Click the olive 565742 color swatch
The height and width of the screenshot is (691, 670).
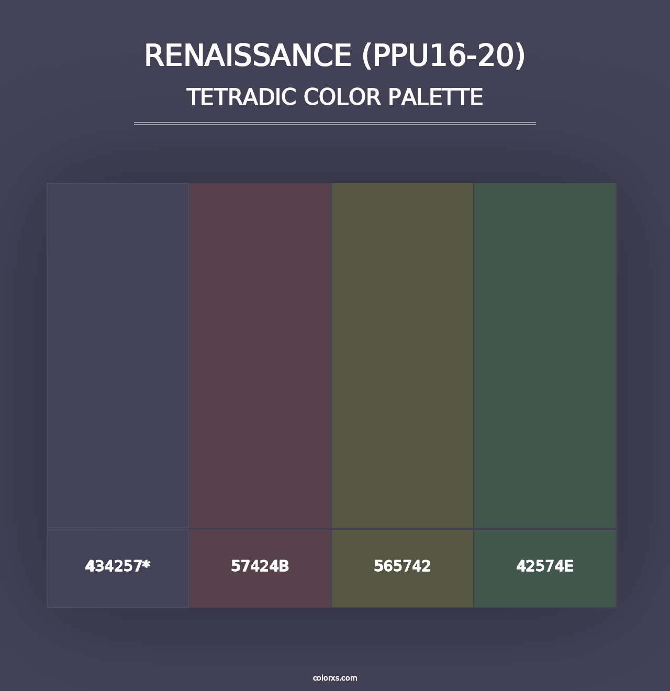(x=403, y=355)
